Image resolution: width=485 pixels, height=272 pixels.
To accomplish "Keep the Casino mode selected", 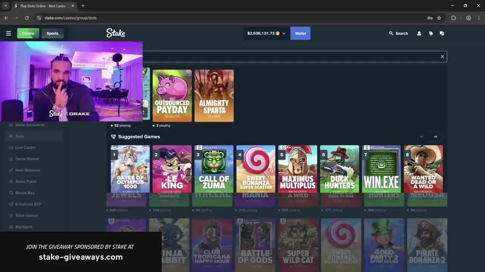I will coord(28,33).
